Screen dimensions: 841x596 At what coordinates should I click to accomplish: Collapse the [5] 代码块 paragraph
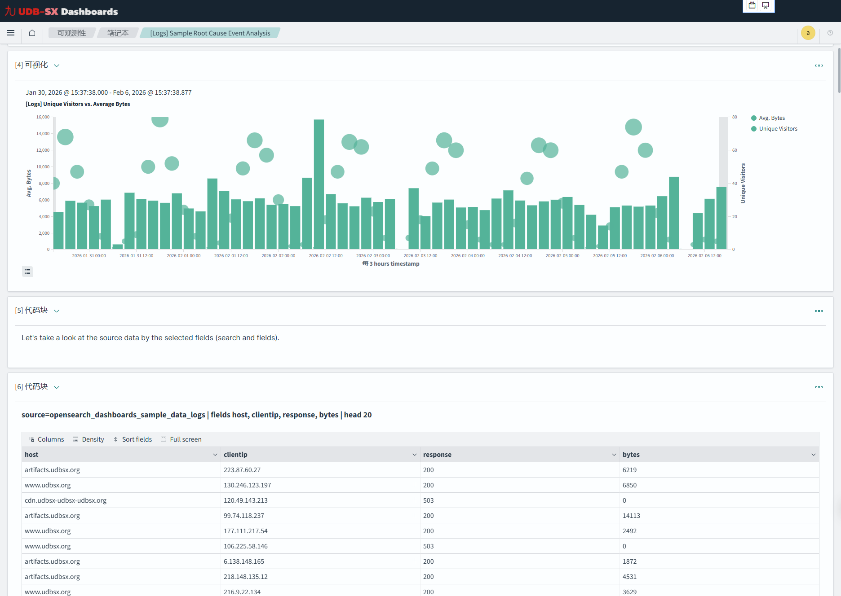(x=57, y=311)
